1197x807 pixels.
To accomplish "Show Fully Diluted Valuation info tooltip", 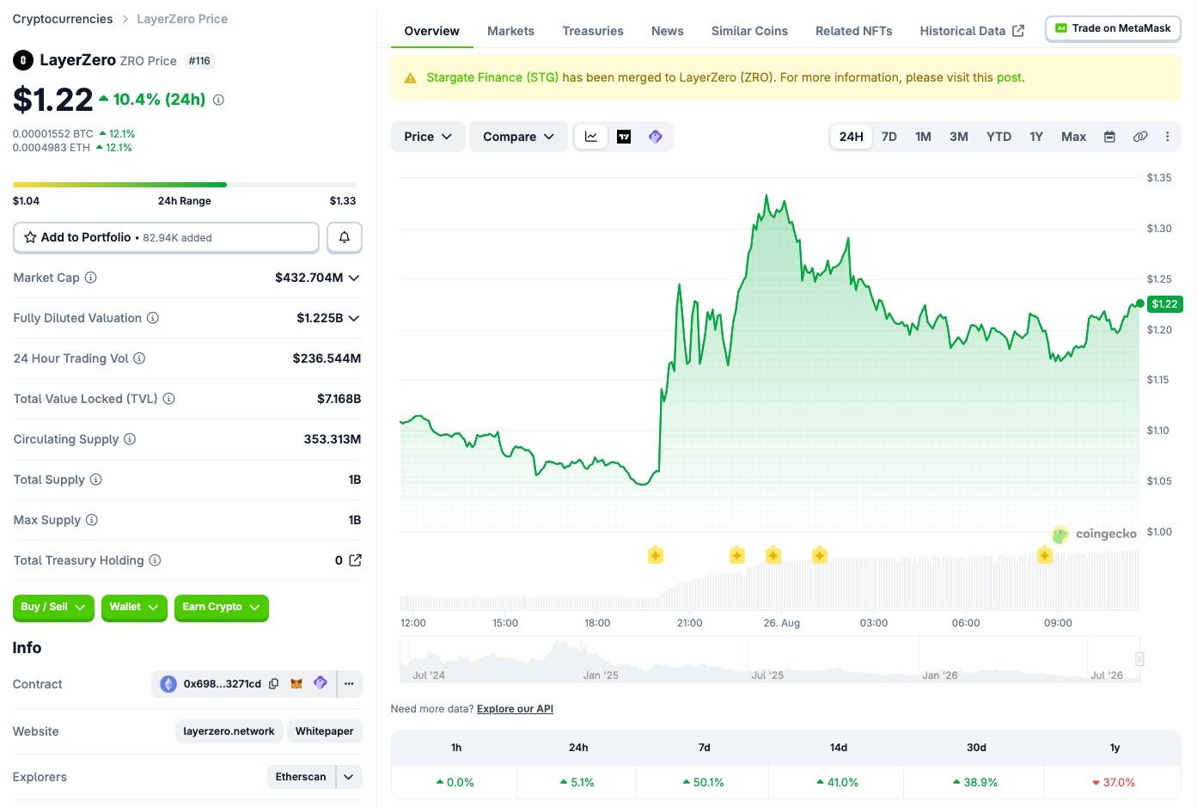I will click(x=153, y=318).
